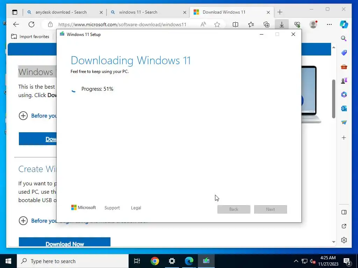
Task: Open muted volume tray icon
Action: tap(313, 261)
